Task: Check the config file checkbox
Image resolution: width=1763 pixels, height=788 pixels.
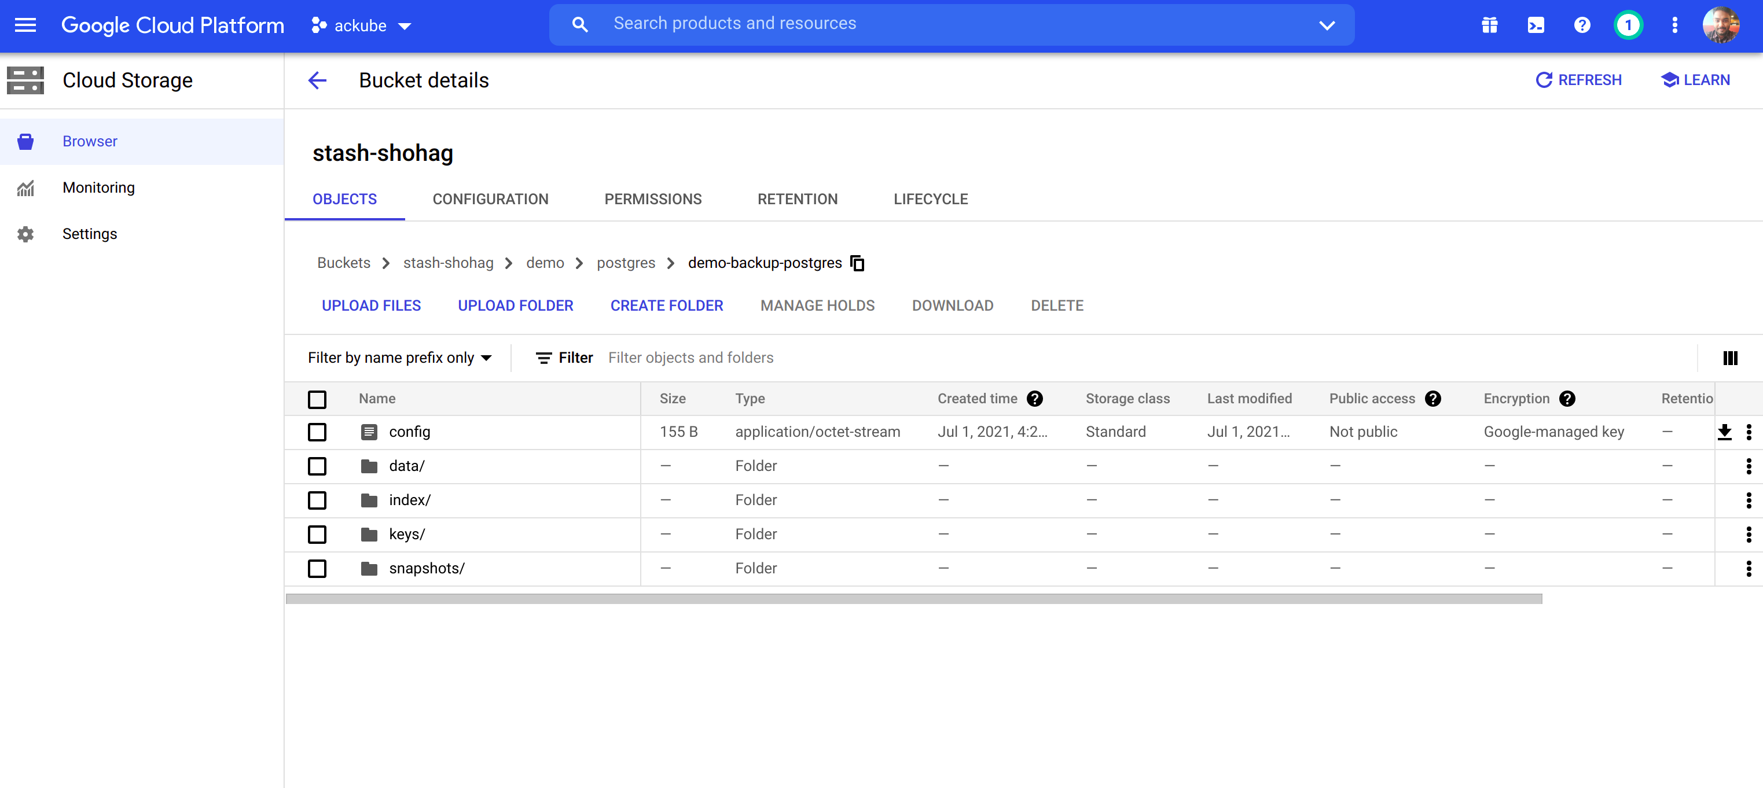Action: pos(317,432)
